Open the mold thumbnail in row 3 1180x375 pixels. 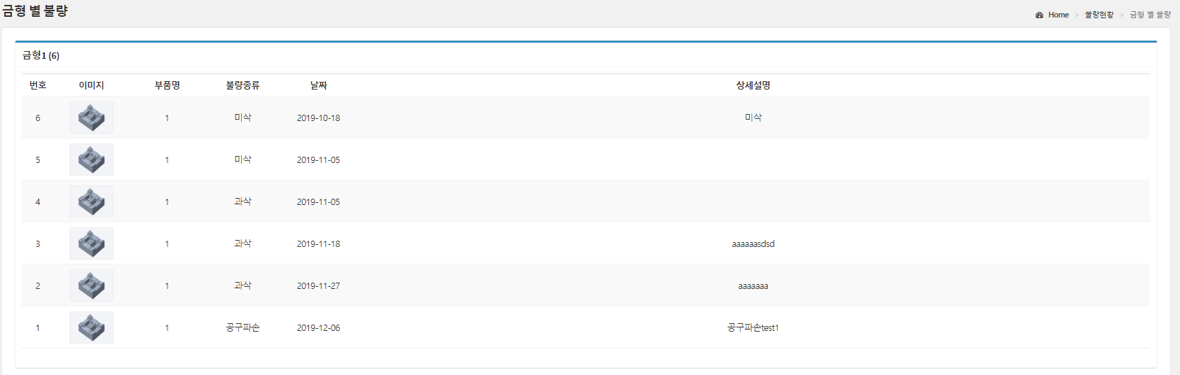[91, 243]
